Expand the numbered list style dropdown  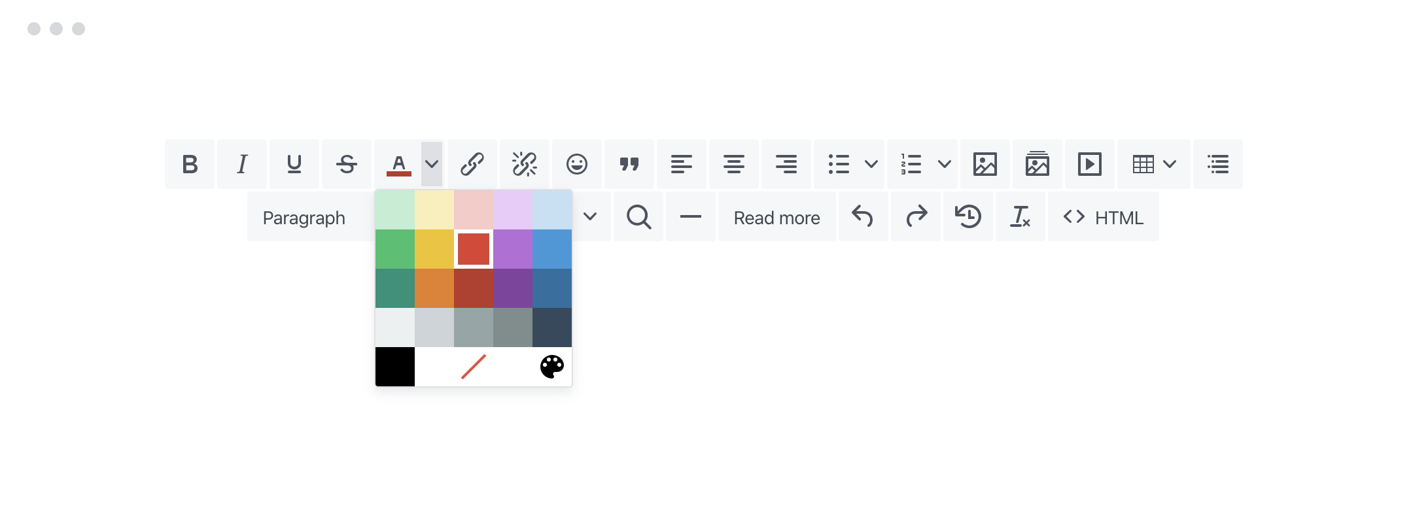point(945,164)
